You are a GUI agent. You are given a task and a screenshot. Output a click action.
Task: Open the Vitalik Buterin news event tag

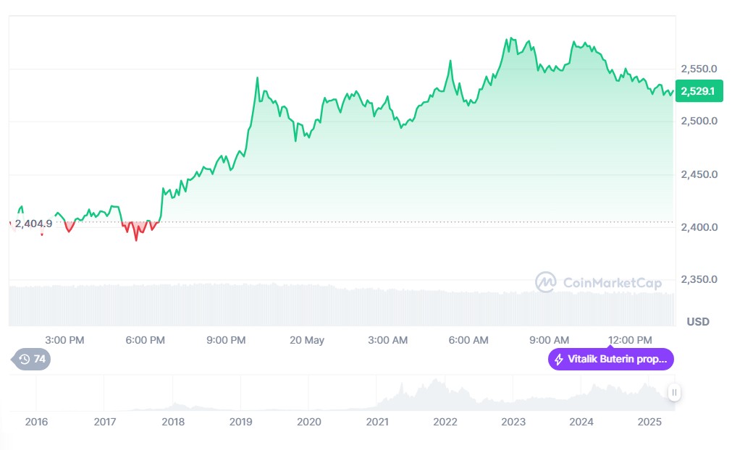(611, 360)
